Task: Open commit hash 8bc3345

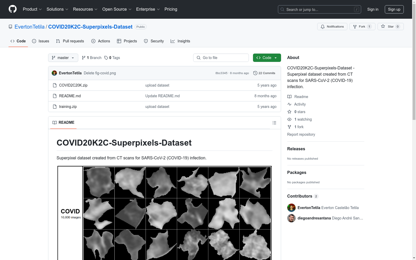Action: tap(221, 73)
